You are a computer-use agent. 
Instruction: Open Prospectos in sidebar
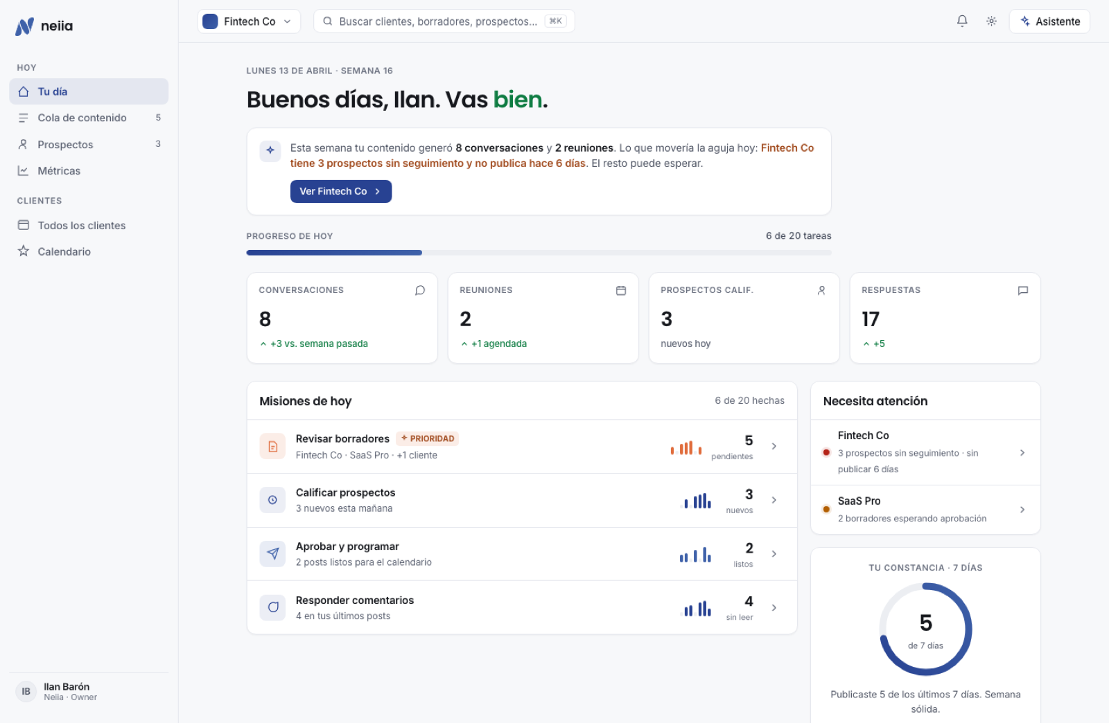89,144
